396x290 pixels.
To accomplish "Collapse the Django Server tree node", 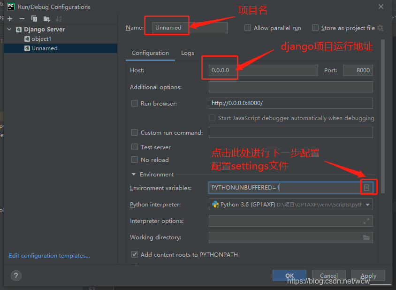I will pos(9,29).
